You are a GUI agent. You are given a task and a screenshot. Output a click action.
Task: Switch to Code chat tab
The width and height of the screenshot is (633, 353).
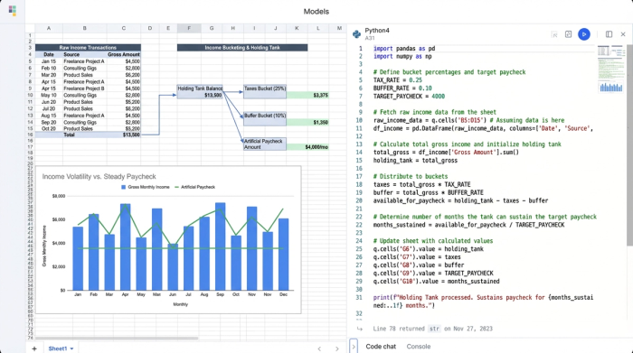click(x=381, y=346)
